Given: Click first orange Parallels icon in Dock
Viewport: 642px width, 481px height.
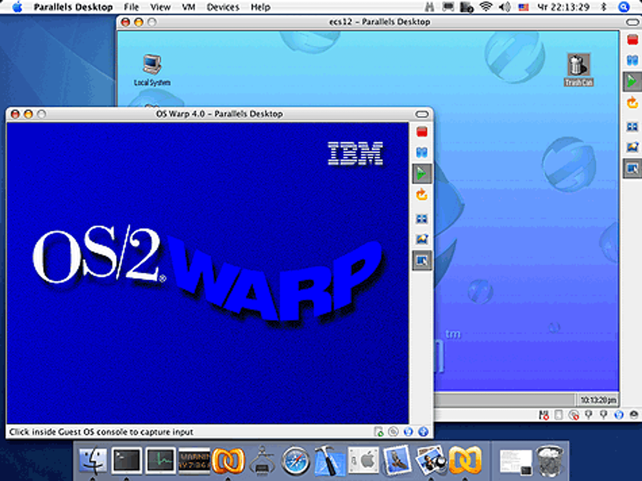Looking at the screenshot, I should point(228,461).
